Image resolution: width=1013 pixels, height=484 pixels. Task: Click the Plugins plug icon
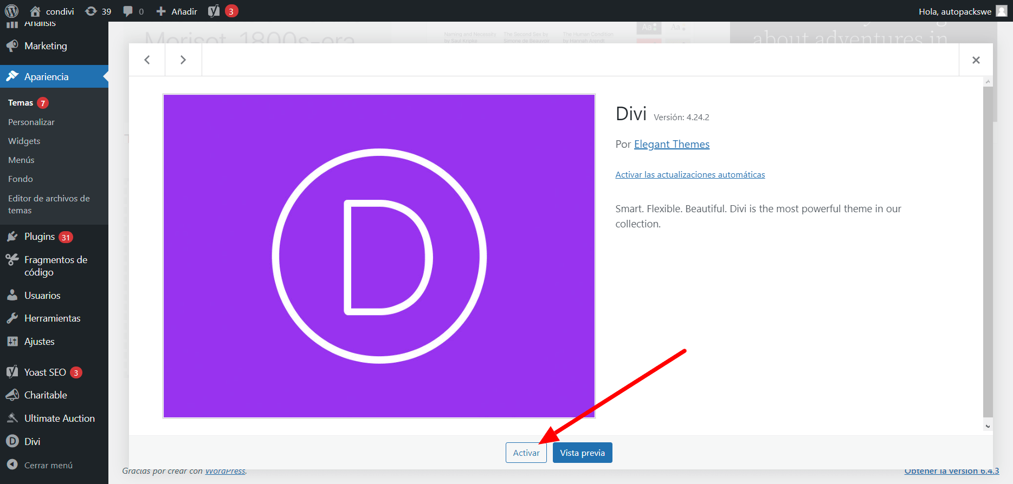12,237
